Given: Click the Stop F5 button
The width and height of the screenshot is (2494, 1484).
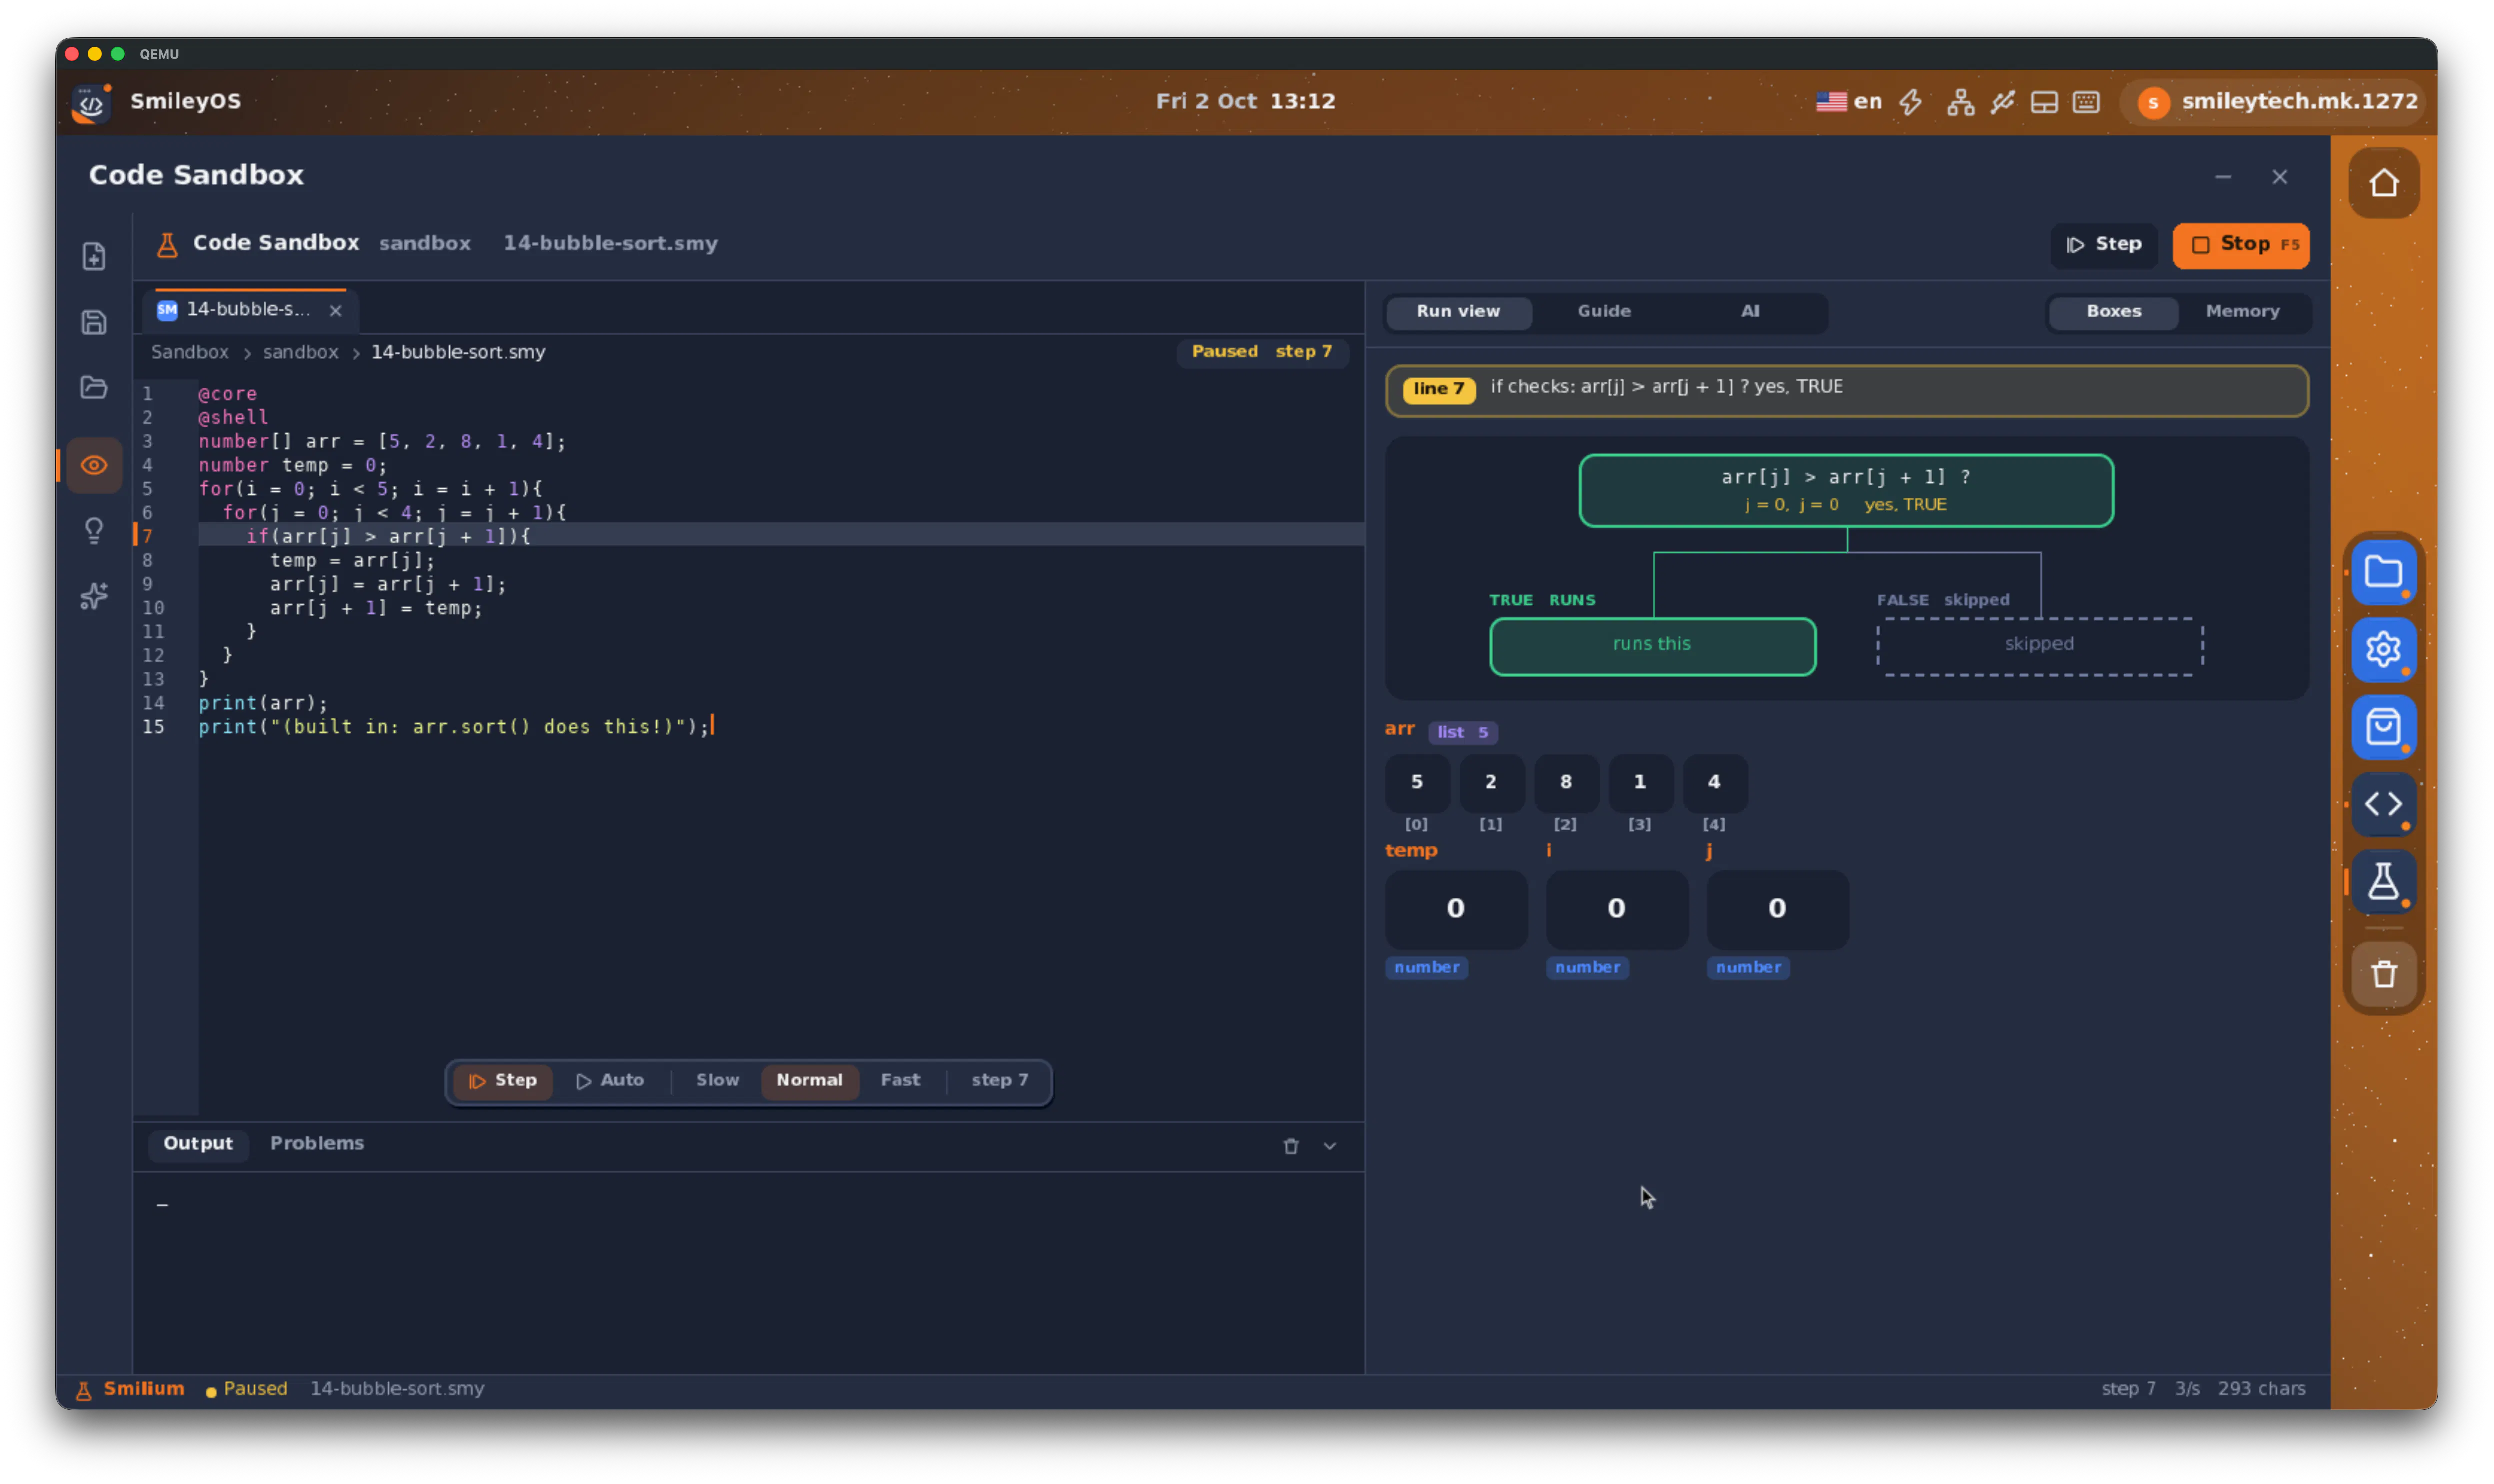Looking at the screenshot, I should [2240, 245].
